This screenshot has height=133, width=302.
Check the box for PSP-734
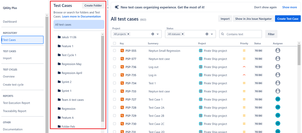click(114, 83)
